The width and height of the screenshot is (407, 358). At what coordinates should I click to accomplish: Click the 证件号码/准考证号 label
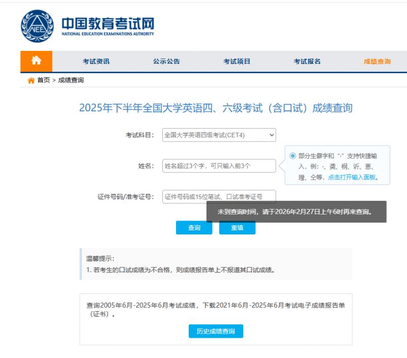coord(126,197)
